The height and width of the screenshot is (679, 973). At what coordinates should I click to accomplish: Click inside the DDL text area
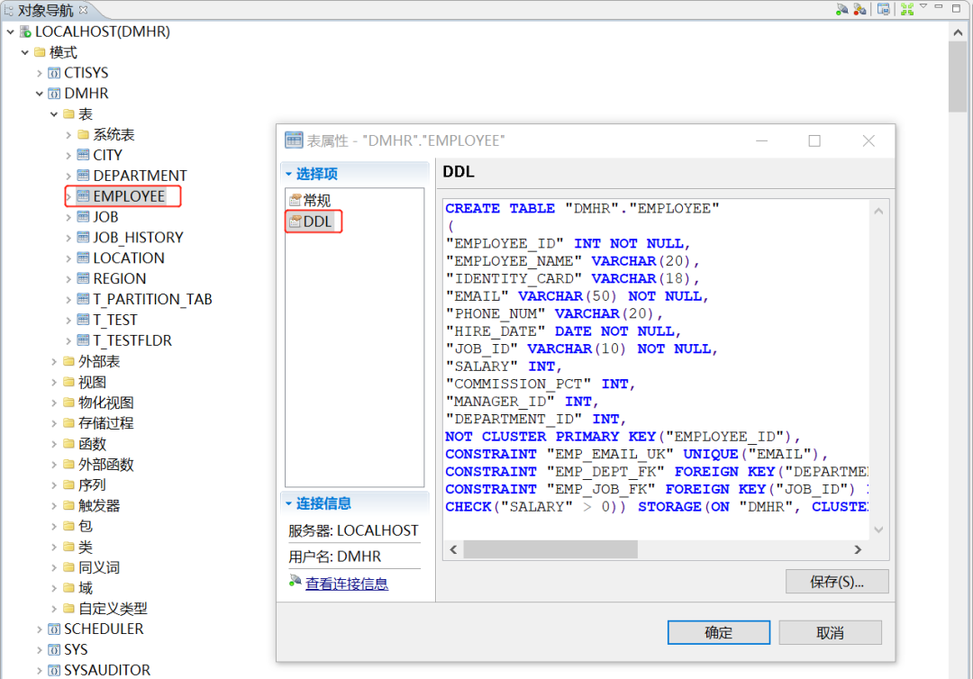pyautogui.click(x=656, y=369)
